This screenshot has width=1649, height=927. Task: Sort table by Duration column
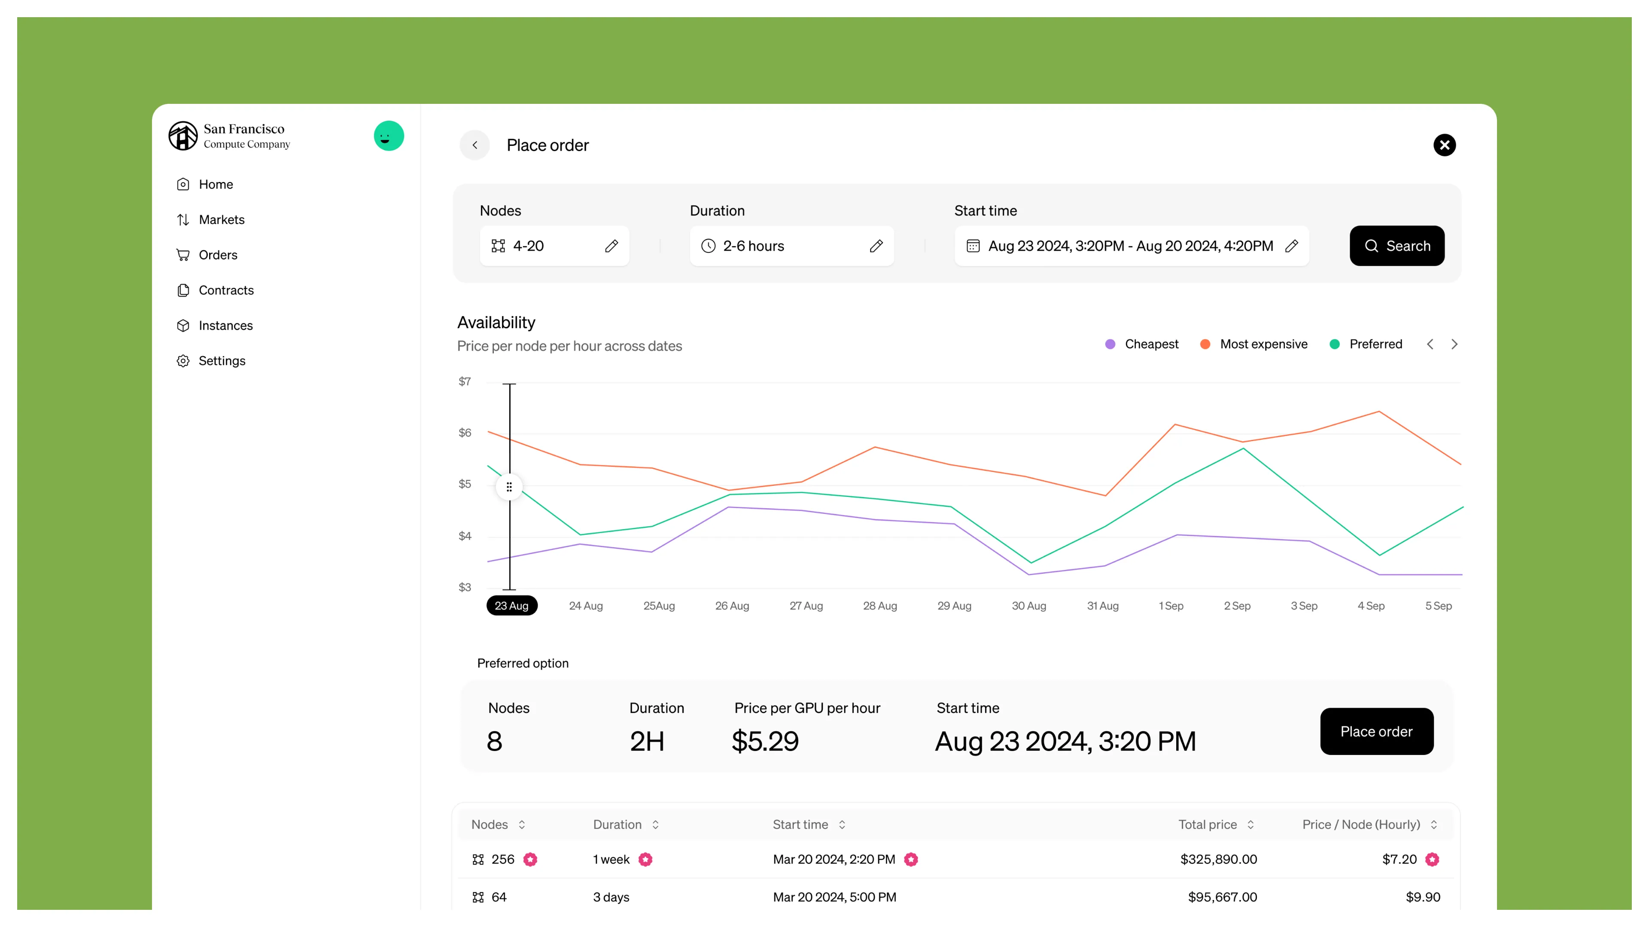[625, 824]
